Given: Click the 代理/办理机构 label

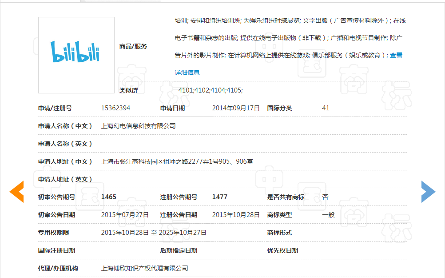Looking at the screenshot, I should coord(58,268).
